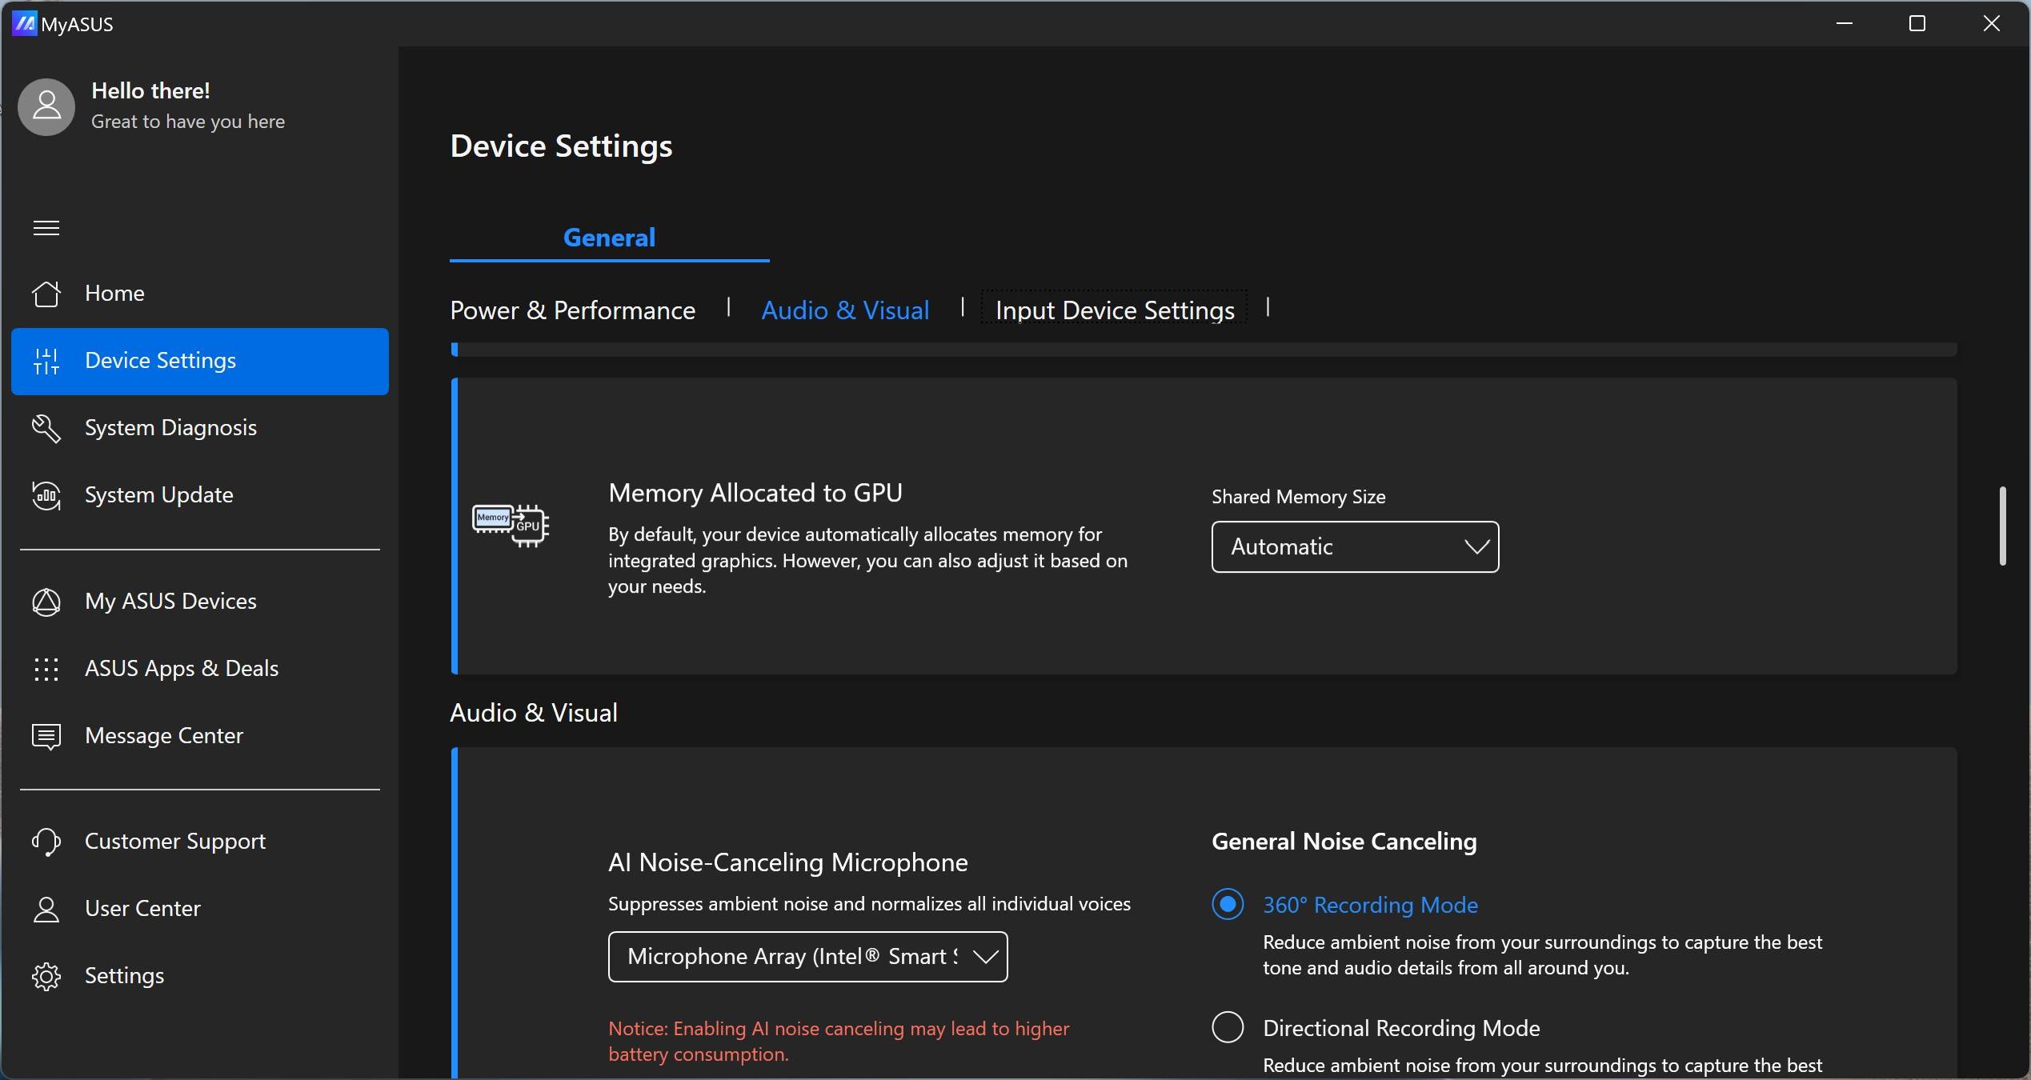Collapse sidebar with hamburger menu icon
This screenshot has width=2031, height=1080.
tap(46, 228)
